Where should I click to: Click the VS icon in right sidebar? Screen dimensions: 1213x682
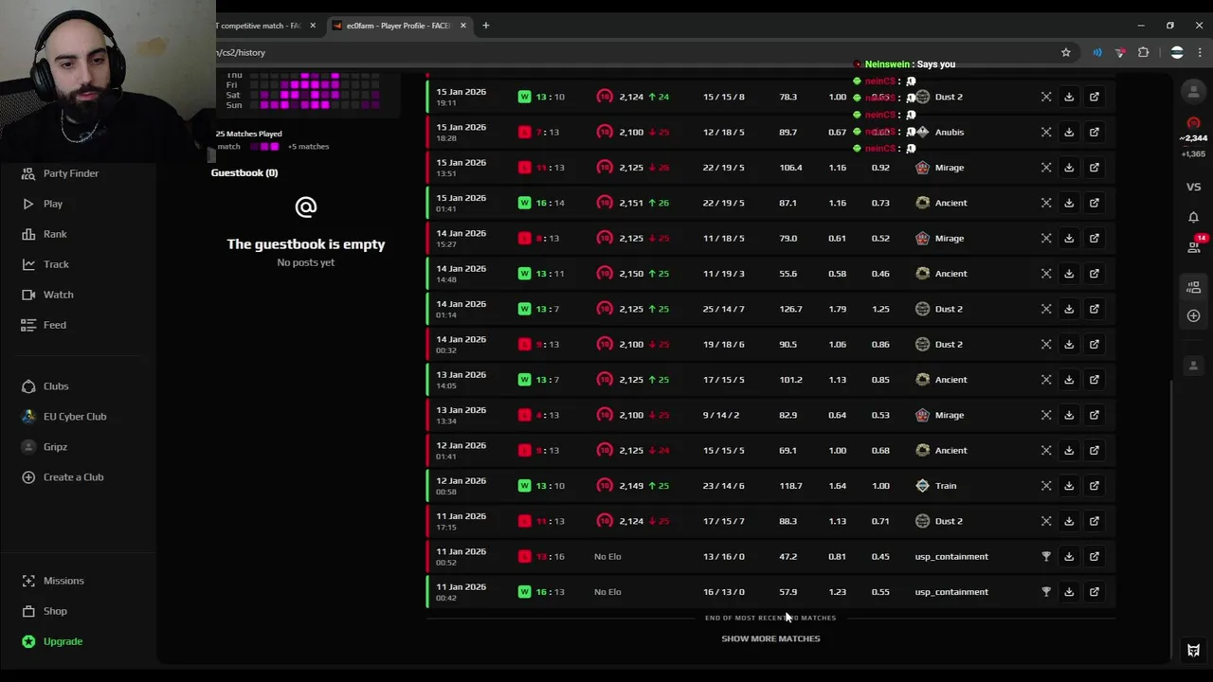(x=1193, y=187)
